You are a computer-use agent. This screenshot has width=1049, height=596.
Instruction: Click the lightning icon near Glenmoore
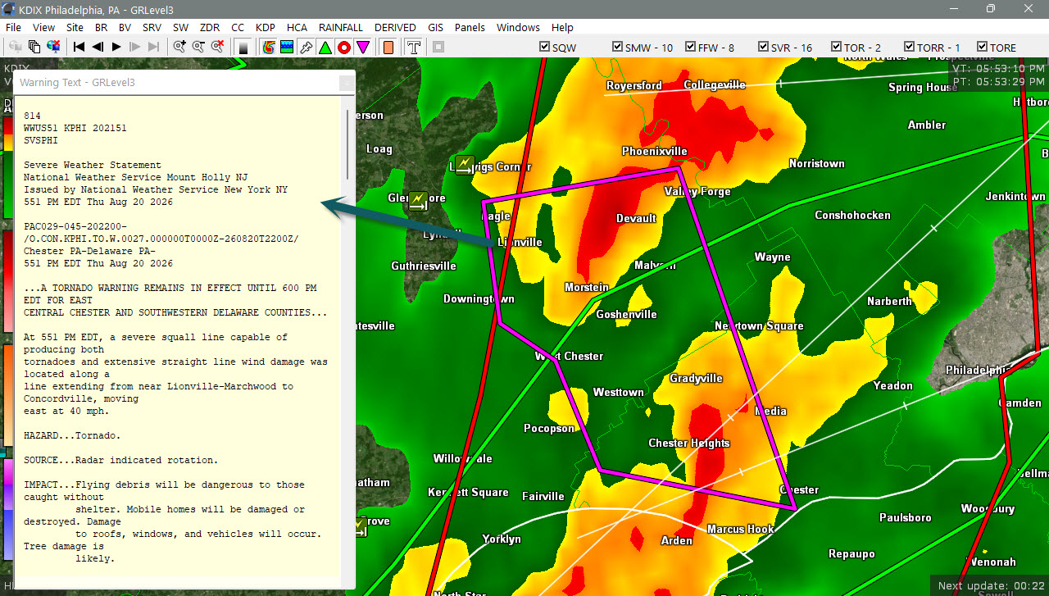pos(418,200)
